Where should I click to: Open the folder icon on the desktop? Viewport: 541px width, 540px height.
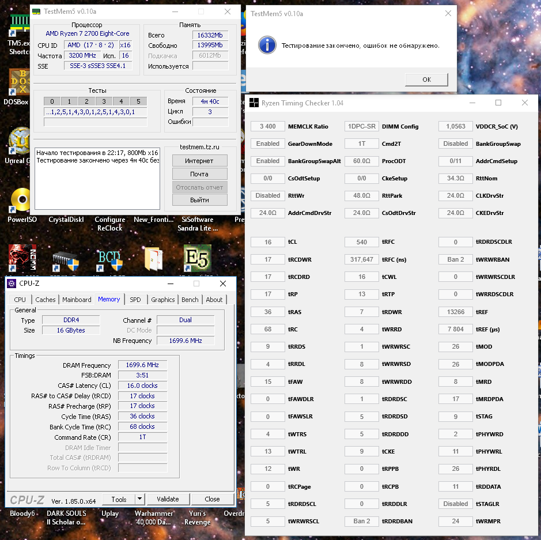tap(153, 258)
